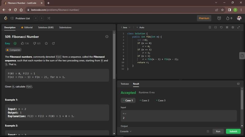This screenshot has width=245, height=137.
Task: Select the Case 2 result
Action: (144, 100)
